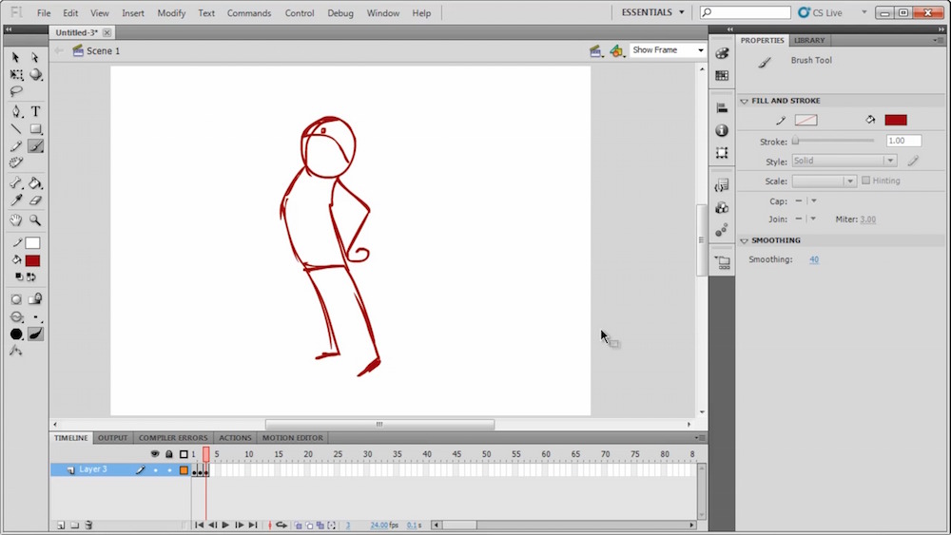Toggle lock all layers padlock icon
Image resolution: width=951 pixels, height=535 pixels.
point(169,454)
